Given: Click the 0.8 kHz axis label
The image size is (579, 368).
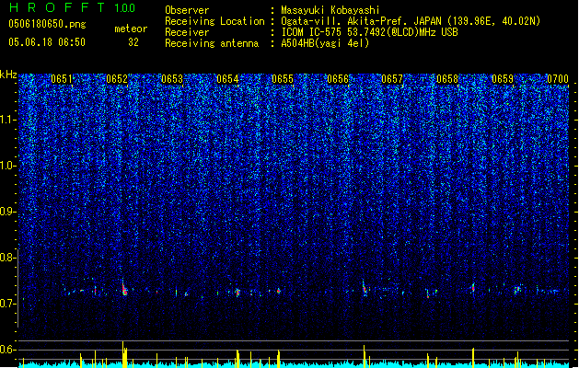Looking at the screenshot, I should [x=8, y=258].
